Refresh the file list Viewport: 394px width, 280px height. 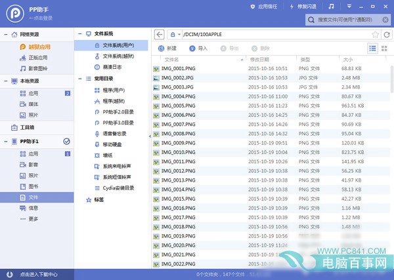387,34
